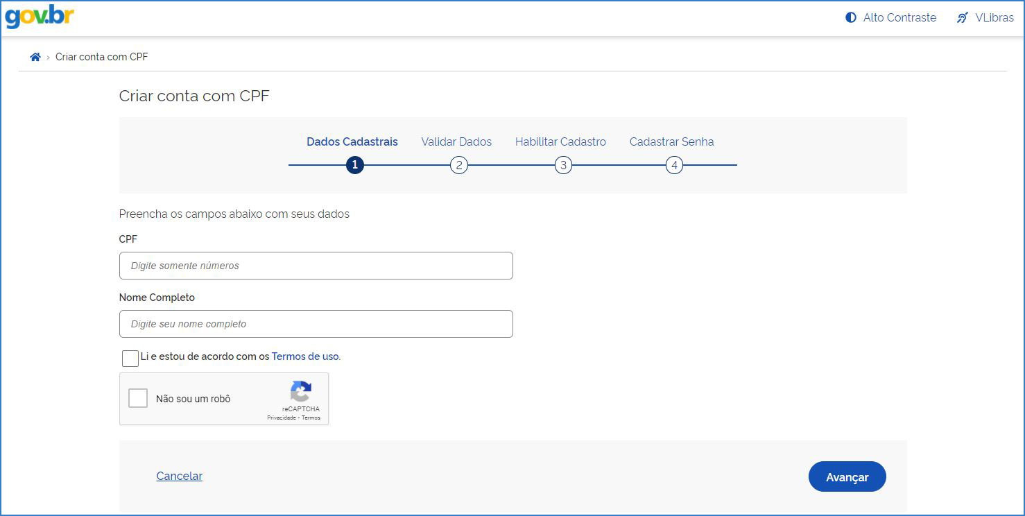Select step 4 circle in progress bar
The width and height of the screenshot is (1025, 516).
[674, 165]
